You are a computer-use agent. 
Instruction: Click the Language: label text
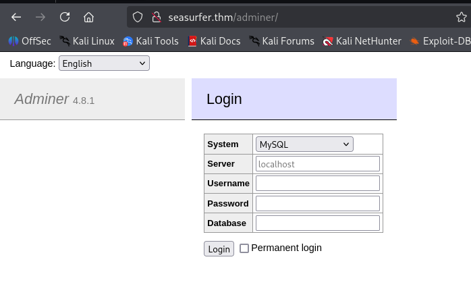point(32,63)
